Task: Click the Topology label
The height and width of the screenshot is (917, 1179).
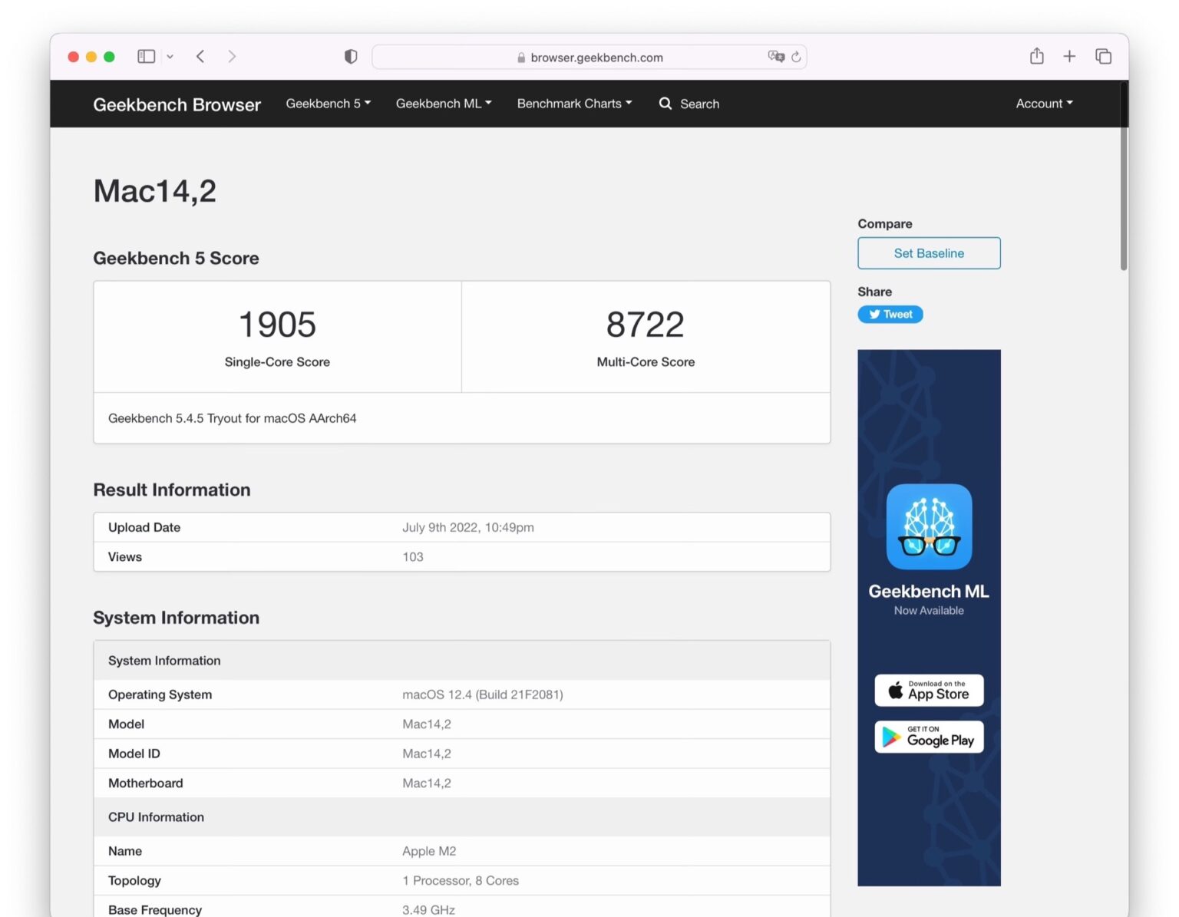Action: point(134,881)
